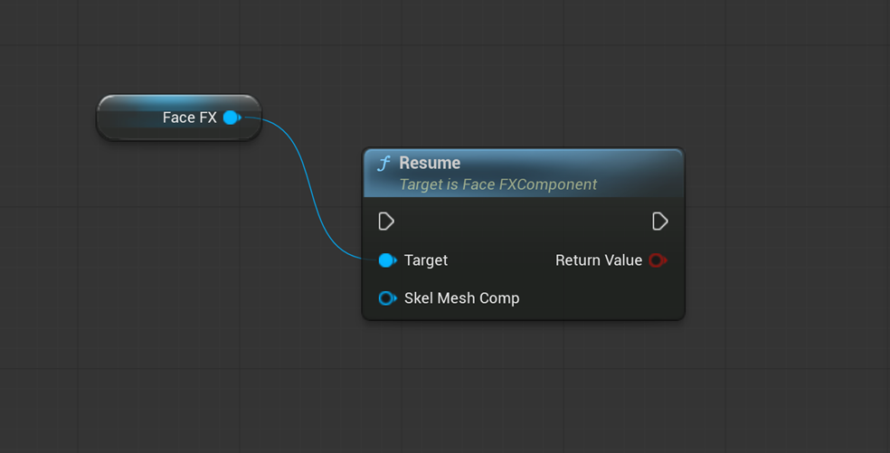This screenshot has height=453, width=890.
Task: Click the Return Value boolean output pin
Action: tap(658, 260)
